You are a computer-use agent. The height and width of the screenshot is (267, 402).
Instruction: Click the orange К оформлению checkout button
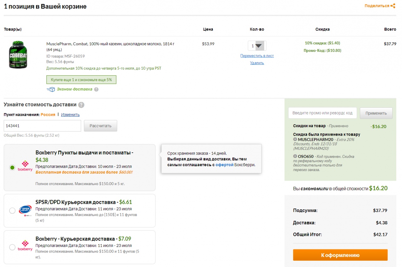(x=340, y=255)
